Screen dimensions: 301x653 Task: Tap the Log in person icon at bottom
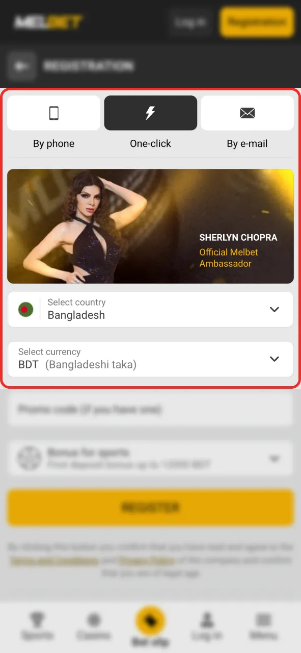[x=207, y=620]
